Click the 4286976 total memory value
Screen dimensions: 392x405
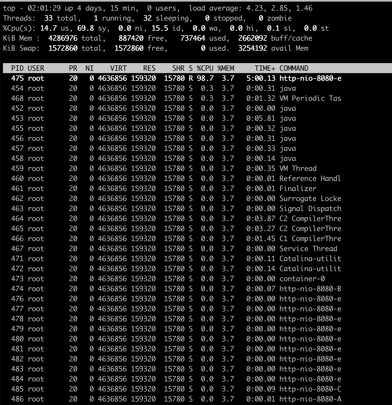[x=63, y=38]
